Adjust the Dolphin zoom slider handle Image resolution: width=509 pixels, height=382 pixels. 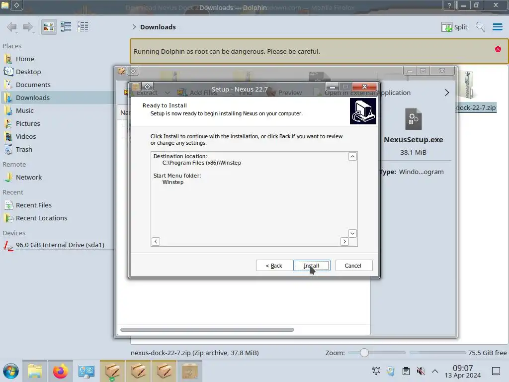click(364, 353)
